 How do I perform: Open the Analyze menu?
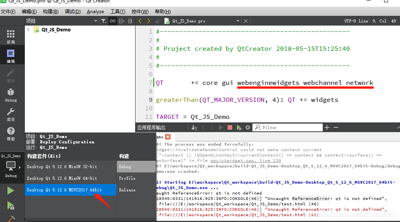point(95,12)
